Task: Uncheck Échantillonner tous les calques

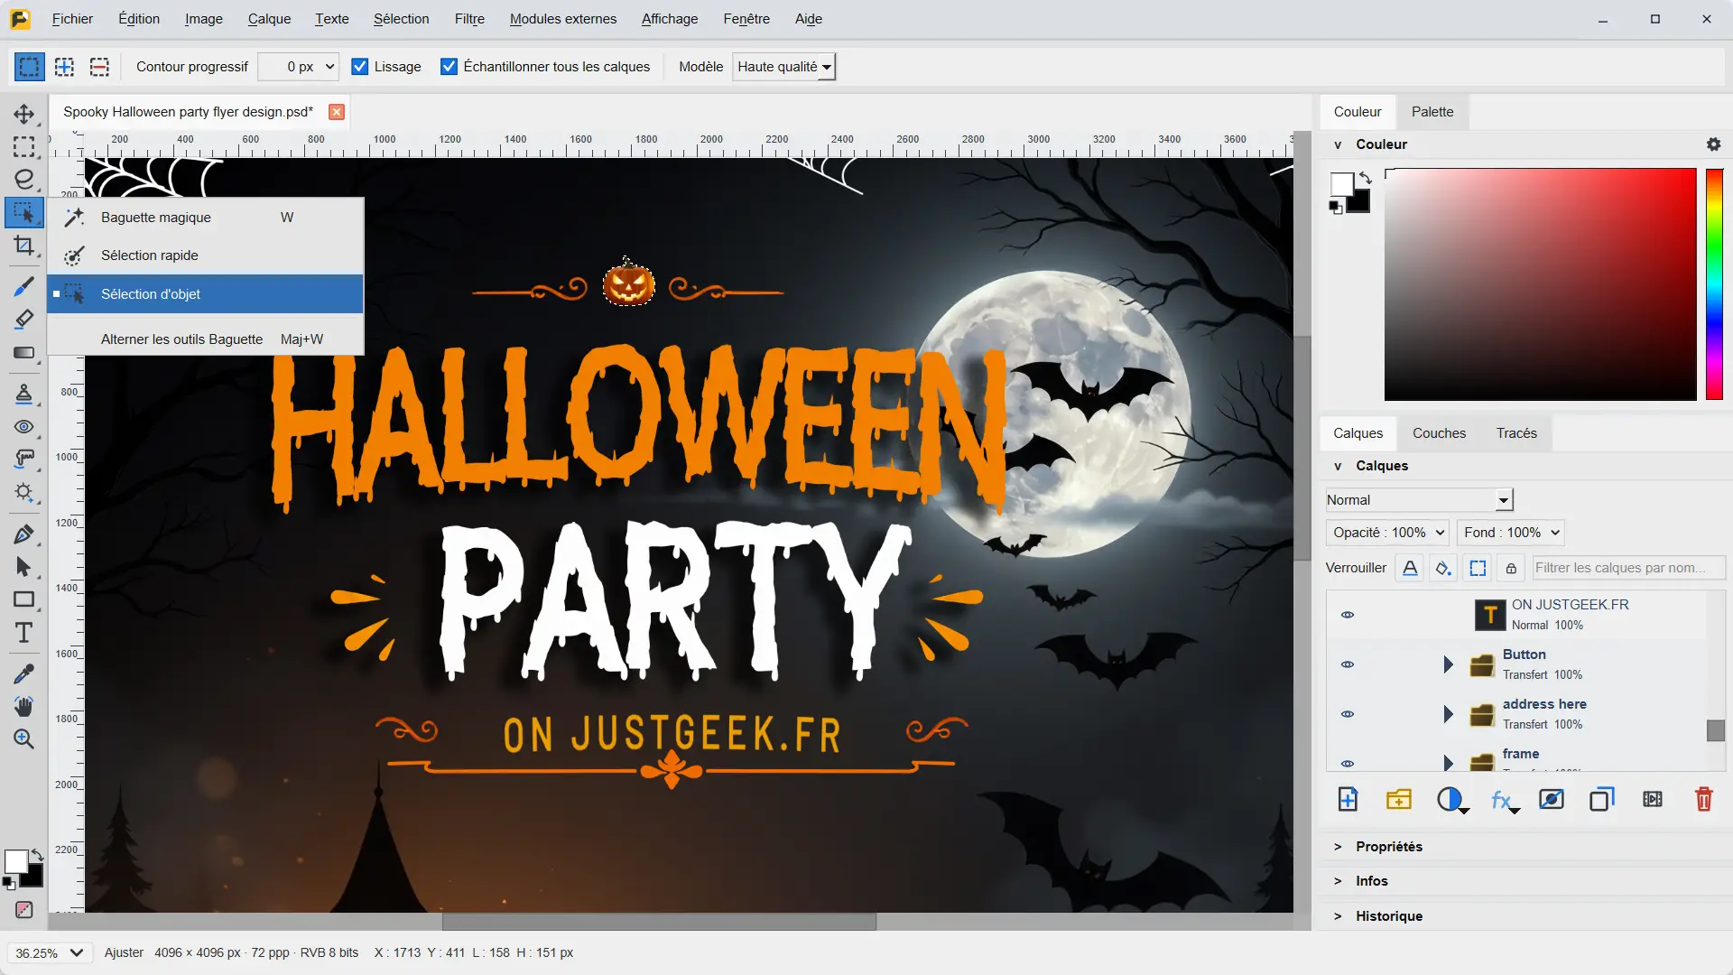Action: pos(449,67)
